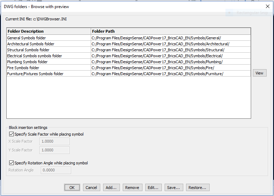Screen dimensions: 274x196
Task: Click the Remove button
Action: pyautogui.click(x=132, y=188)
